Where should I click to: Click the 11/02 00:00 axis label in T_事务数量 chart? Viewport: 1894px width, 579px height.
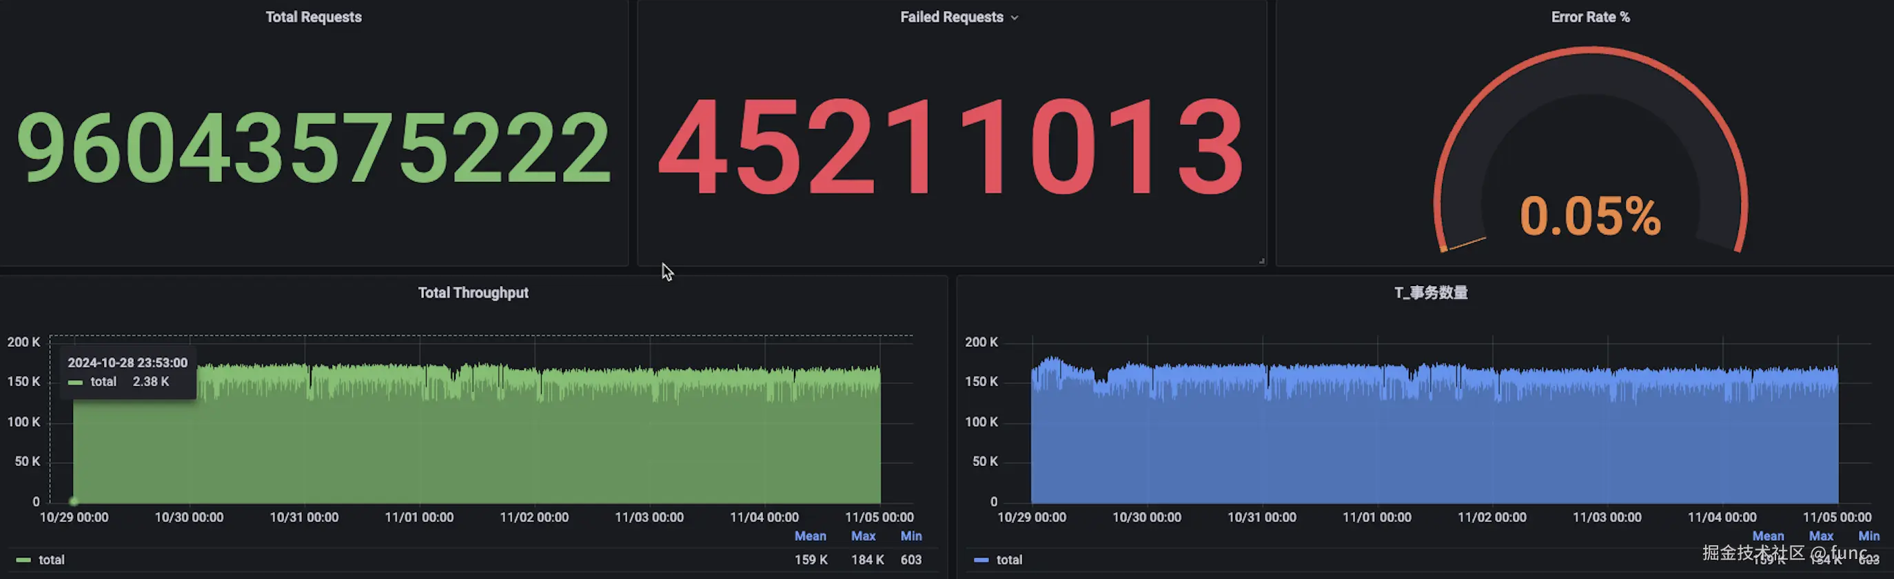point(1491,517)
